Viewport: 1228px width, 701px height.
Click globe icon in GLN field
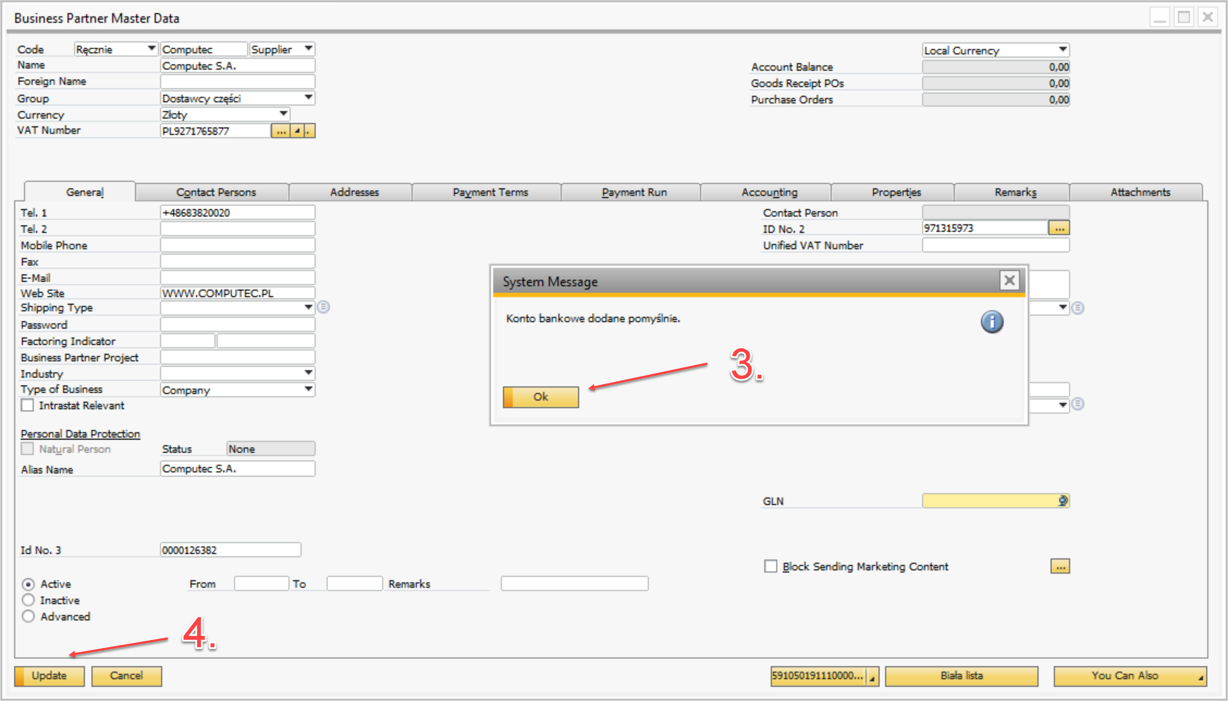pos(1063,501)
